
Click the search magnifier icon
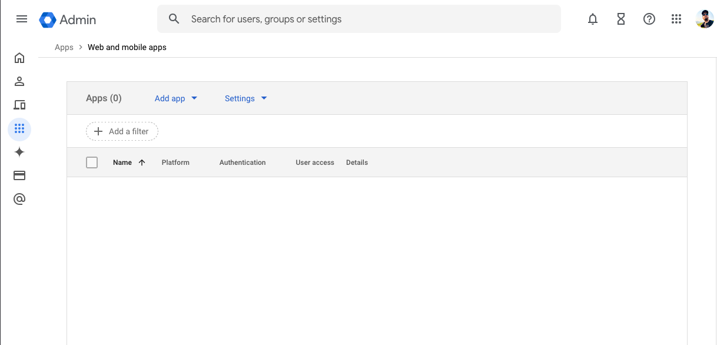(x=174, y=19)
